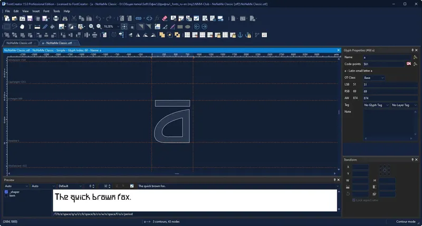This screenshot has height=226, width=422.
Task: Open the Help menu
Action: coord(67,11)
